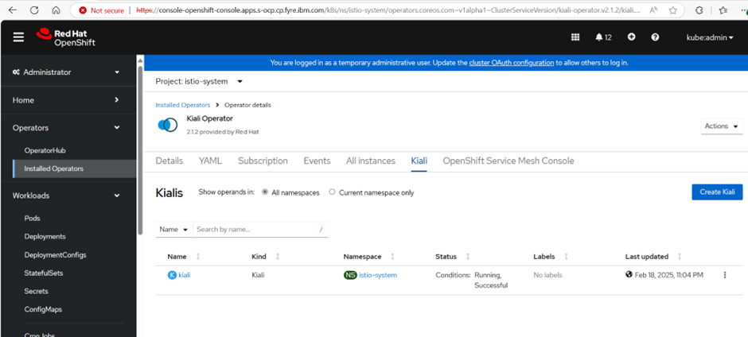Sort table by Name column arrows
This screenshot has width=748, height=337.
click(x=198, y=257)
